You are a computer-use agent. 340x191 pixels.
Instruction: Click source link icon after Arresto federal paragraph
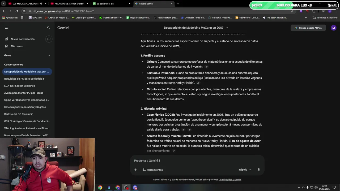174,151
